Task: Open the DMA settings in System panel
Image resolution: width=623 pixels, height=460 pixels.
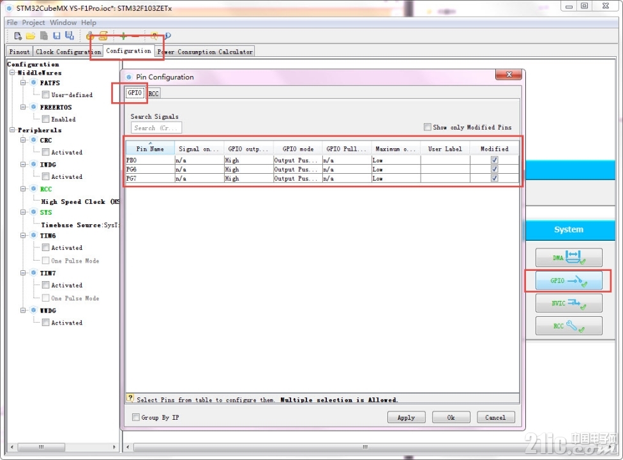Action: 569,257
